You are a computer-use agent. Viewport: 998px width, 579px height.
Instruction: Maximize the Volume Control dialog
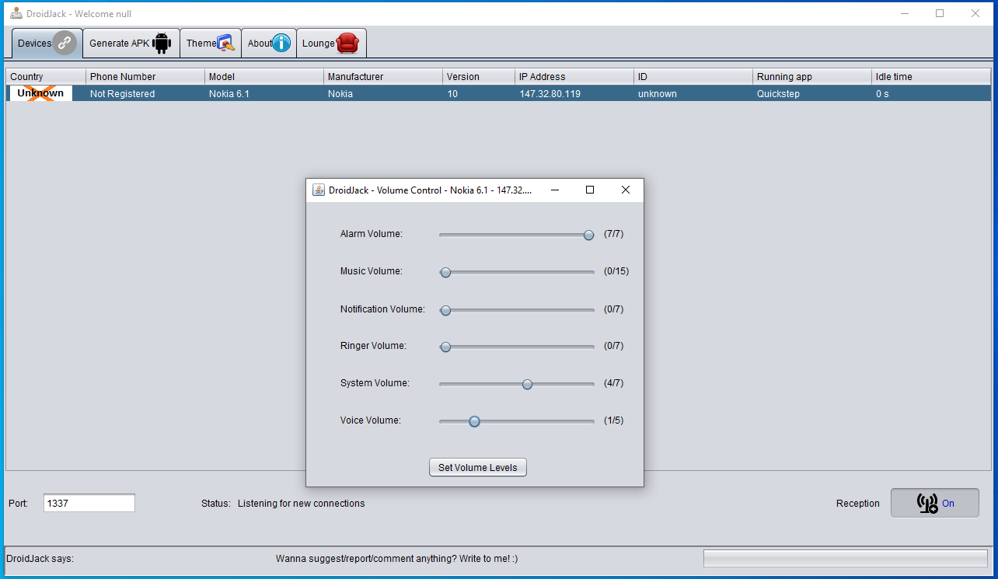(590, 190)
